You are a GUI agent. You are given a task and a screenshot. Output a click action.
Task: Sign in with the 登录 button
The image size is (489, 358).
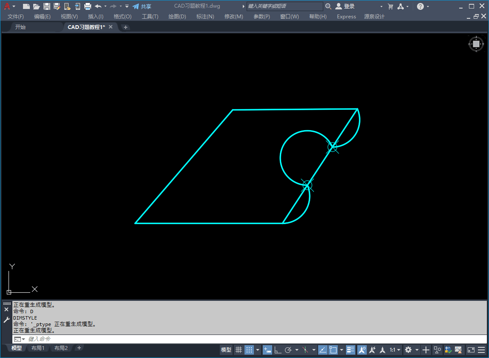point(345,6)
